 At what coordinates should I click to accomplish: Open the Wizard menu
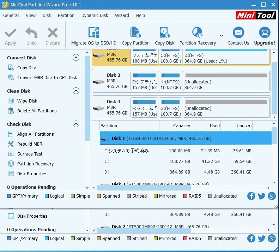(122, 16)
